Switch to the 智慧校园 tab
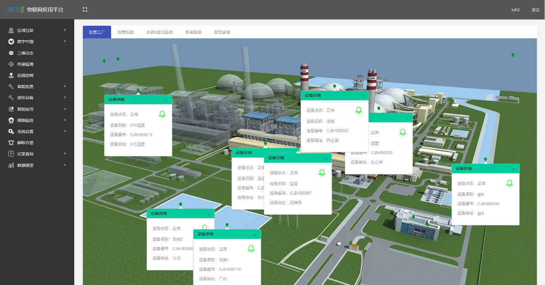The image size is (545, 285). coord(126,32)
